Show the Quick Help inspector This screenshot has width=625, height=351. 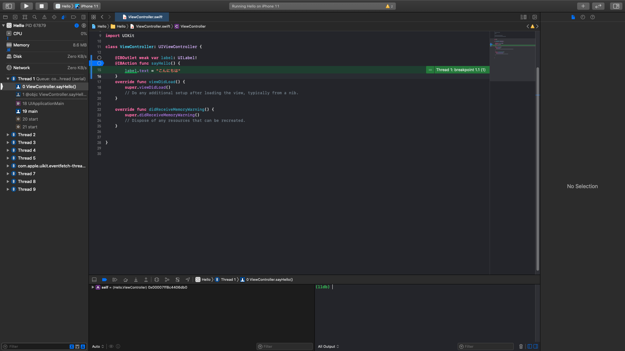point(592,17)
